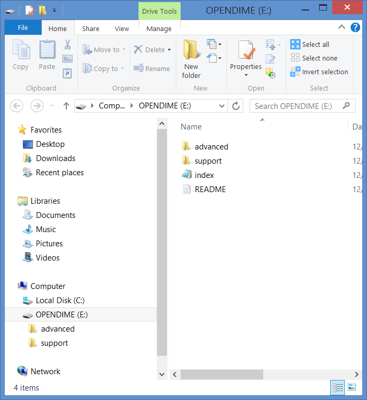The height and width of the screenshot is (400, 367).
Task: Collapse the ribbon with the chevron
Action: (x=342, y=27)
